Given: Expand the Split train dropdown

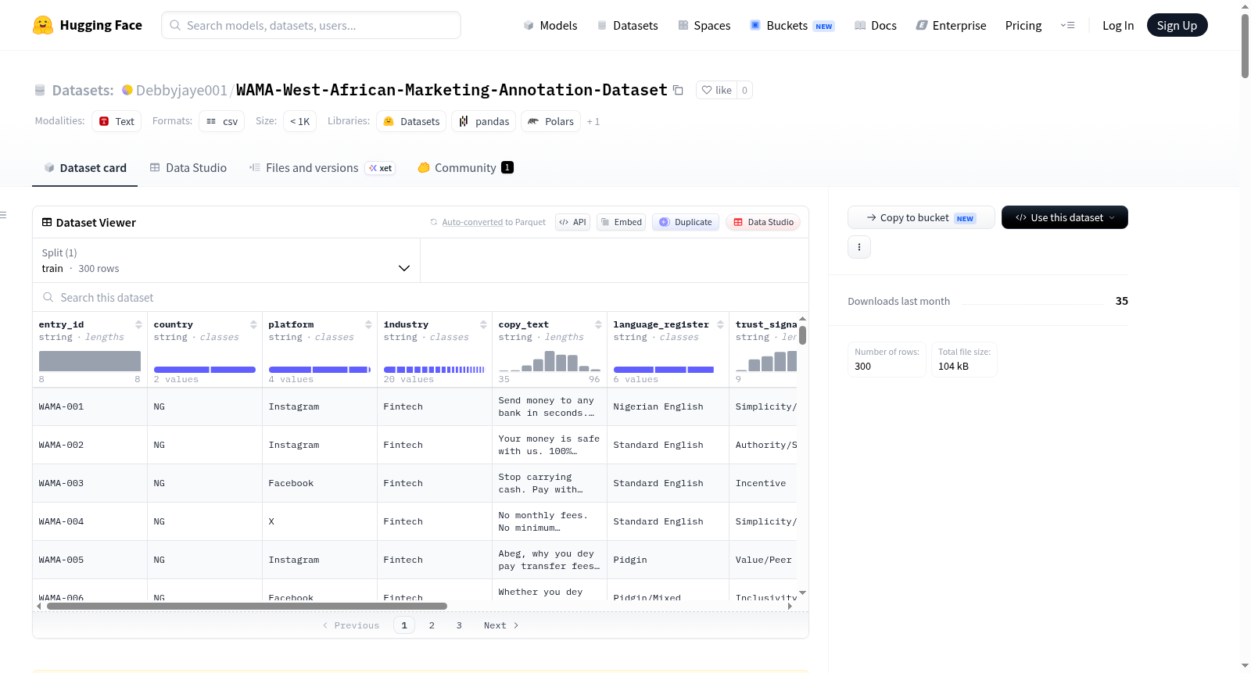Looking at the screenshot, I should coord(227,260).
